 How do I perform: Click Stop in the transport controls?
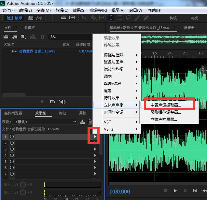click(165, 191)
